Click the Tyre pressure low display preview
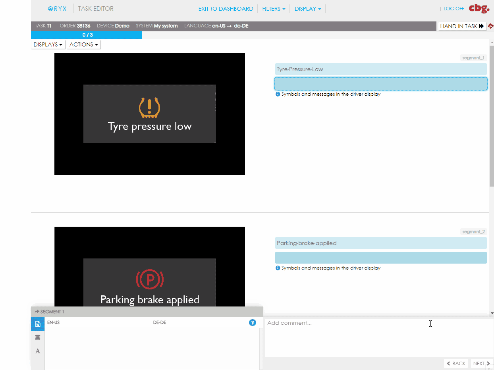Image resolution: width=494 pixels, height=370 pixels. click(x=150, y=114)
